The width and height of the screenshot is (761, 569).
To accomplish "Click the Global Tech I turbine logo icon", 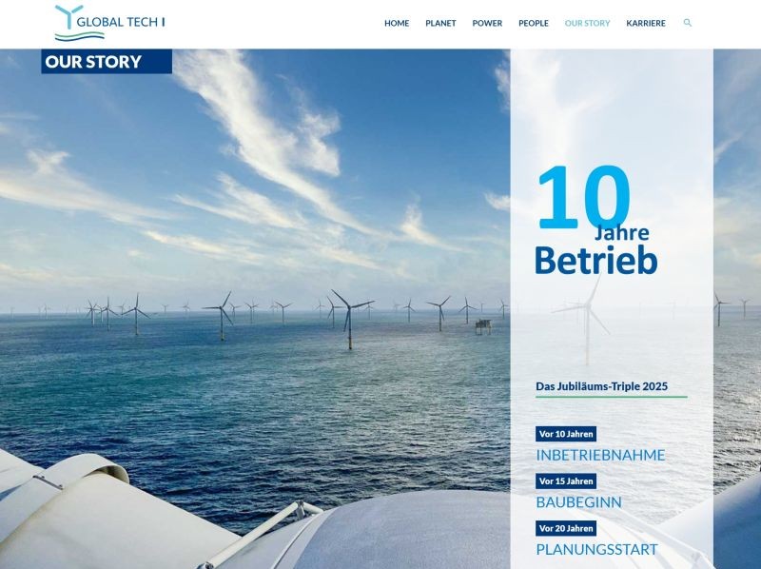I will tap(67, 17).
